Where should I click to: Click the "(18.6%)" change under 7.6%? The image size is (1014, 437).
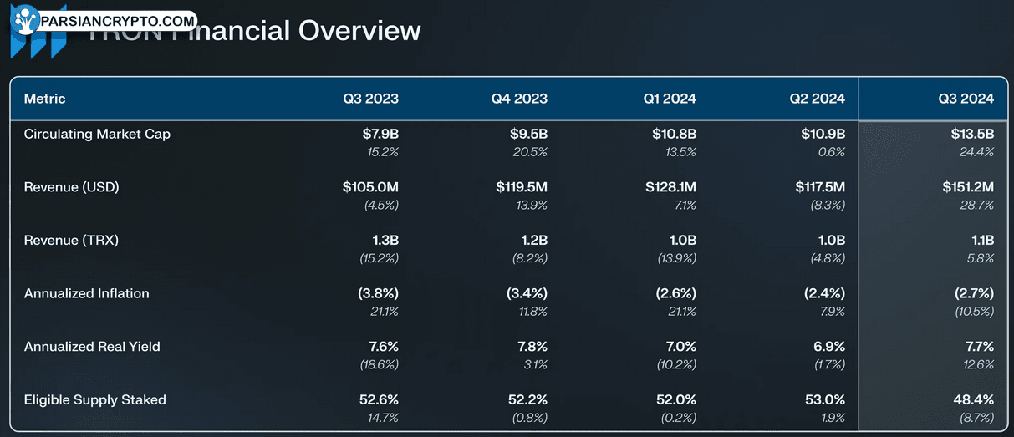(x=378, y=365)
